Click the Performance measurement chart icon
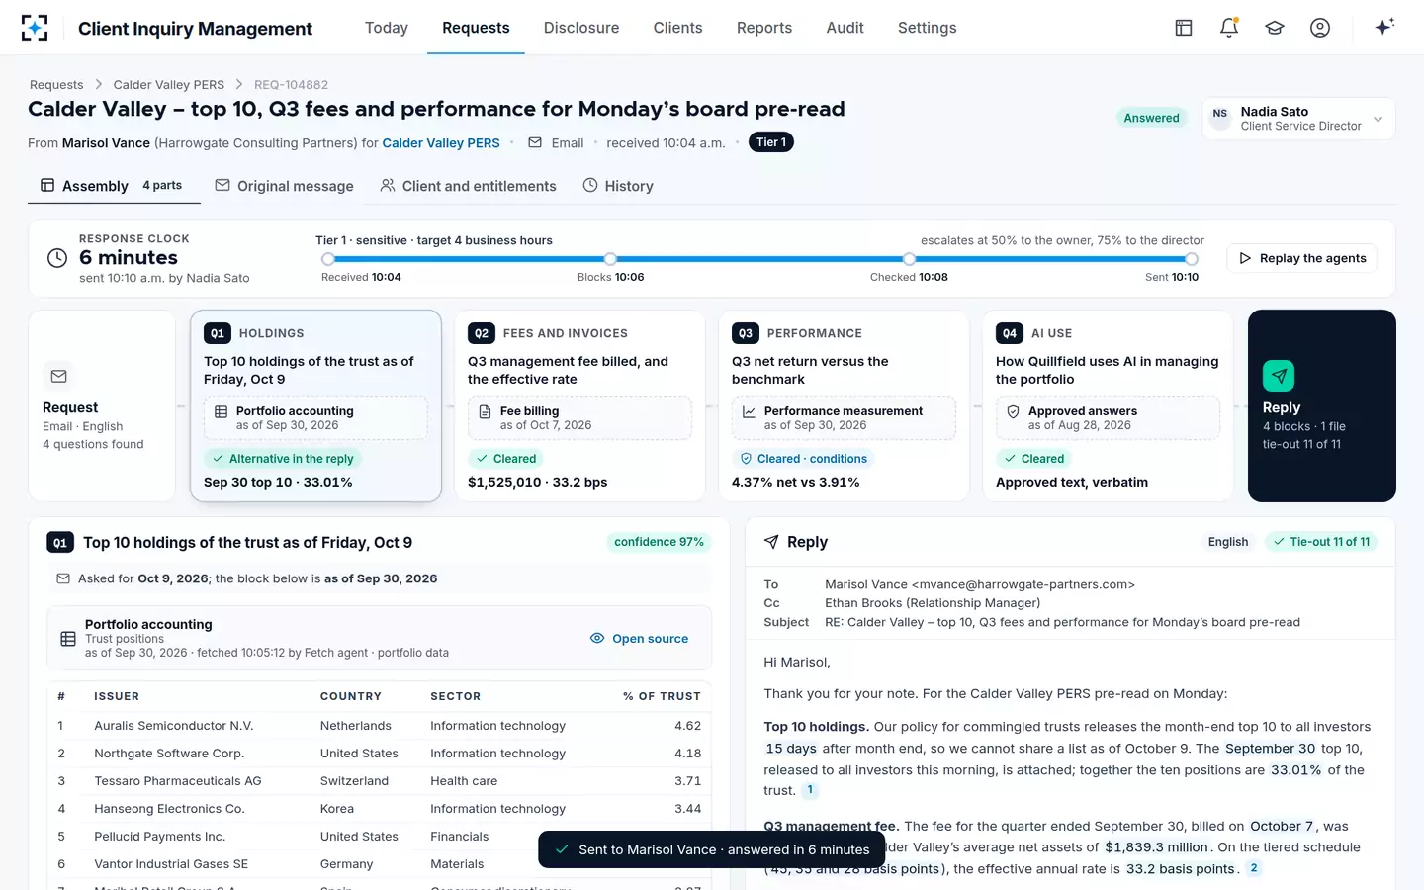The width and height of the screenshot is (1424, 890). [749, 412]
